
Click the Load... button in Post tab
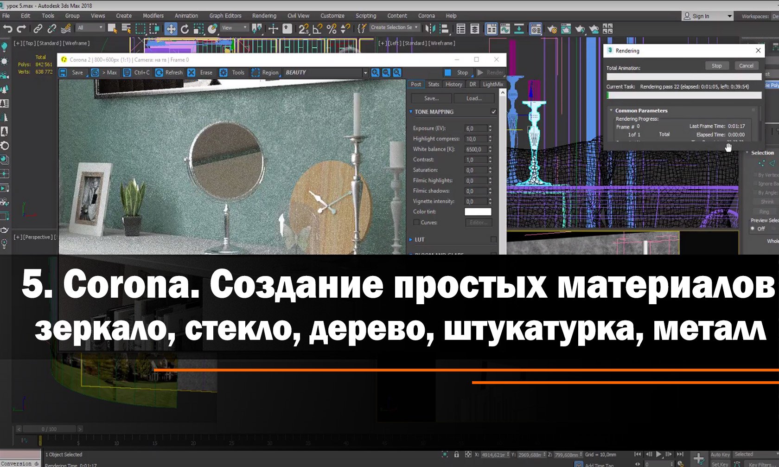(x=474, y=98)
